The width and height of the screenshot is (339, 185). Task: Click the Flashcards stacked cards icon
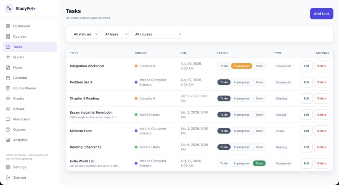tap(8, 119)
